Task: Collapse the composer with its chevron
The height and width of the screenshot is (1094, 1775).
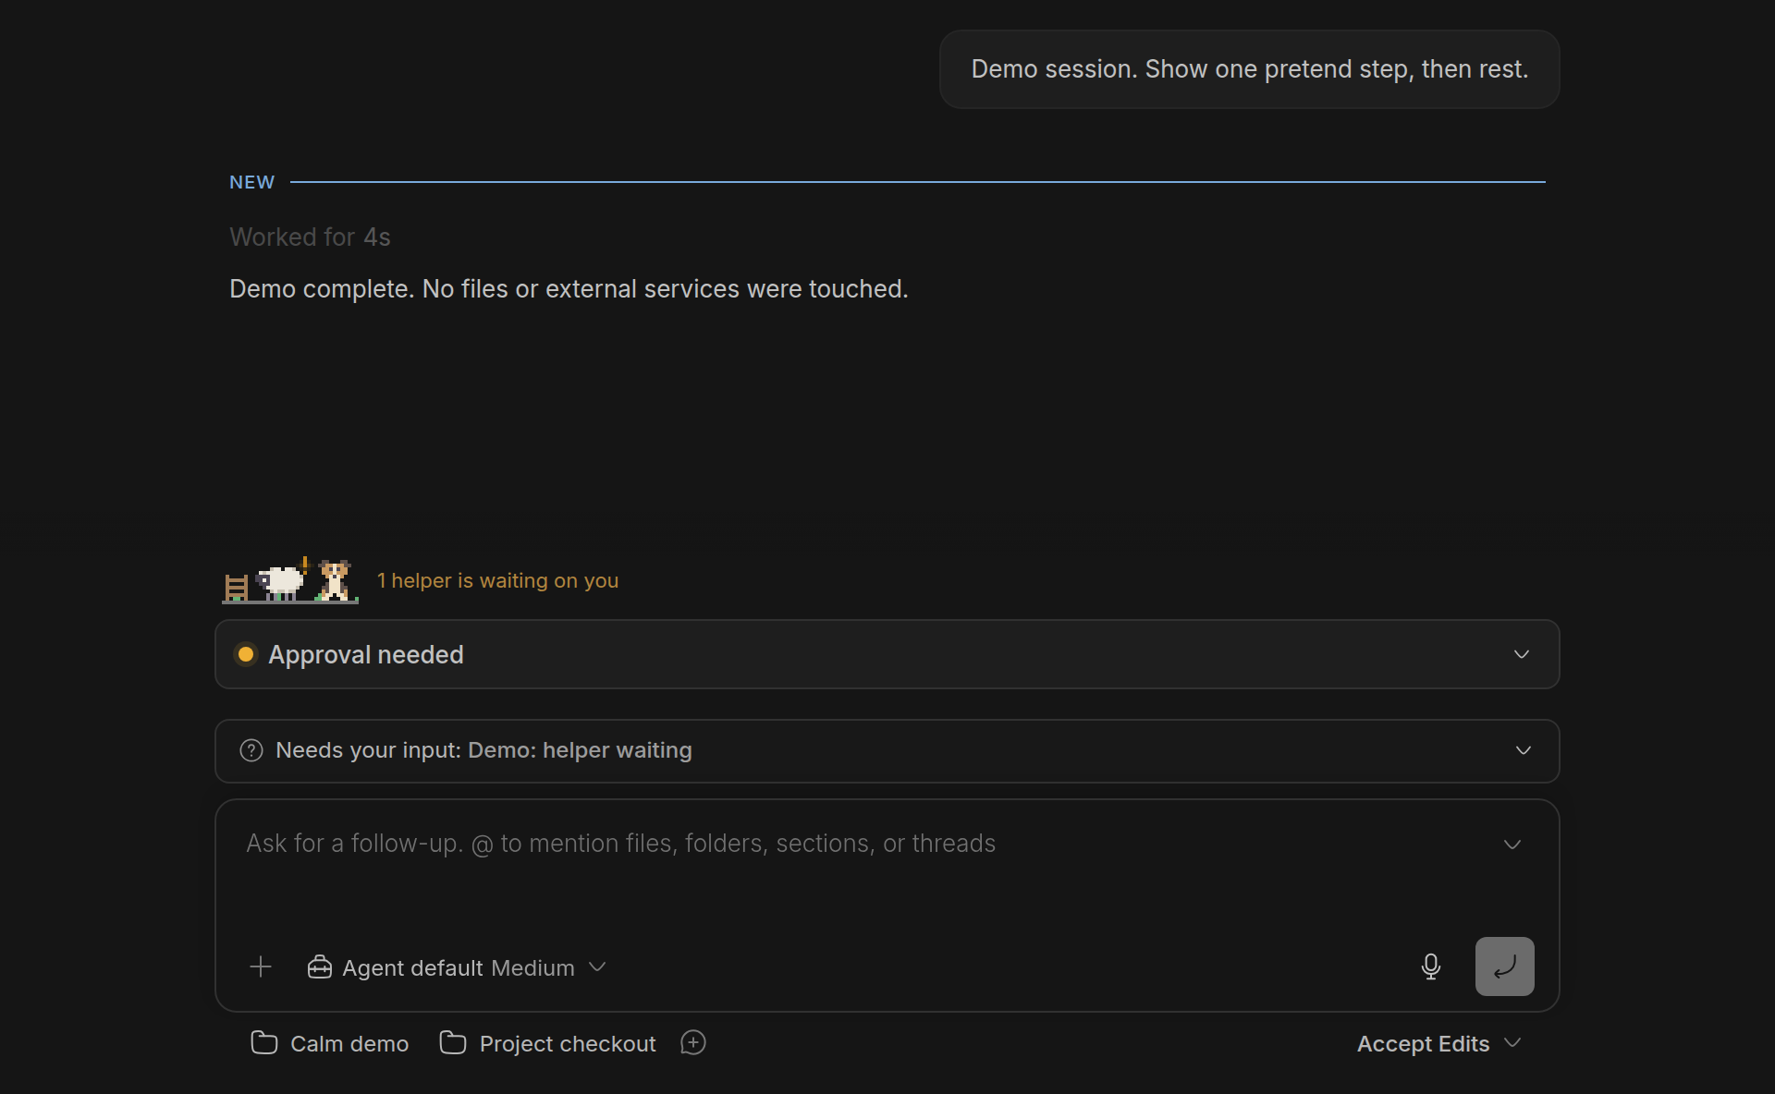Action: tap(1512, 845)
